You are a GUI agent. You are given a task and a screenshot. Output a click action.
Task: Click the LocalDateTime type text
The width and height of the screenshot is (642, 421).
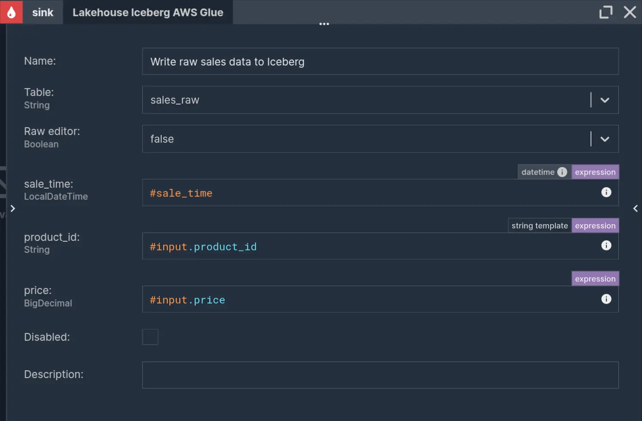pos(56,196)
